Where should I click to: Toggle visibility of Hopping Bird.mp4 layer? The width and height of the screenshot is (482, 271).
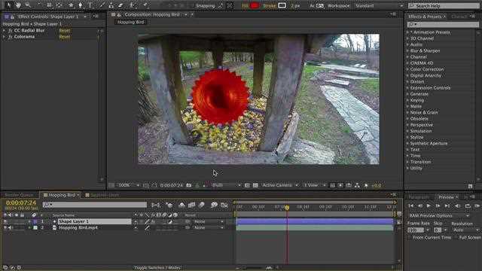point(5,227)
